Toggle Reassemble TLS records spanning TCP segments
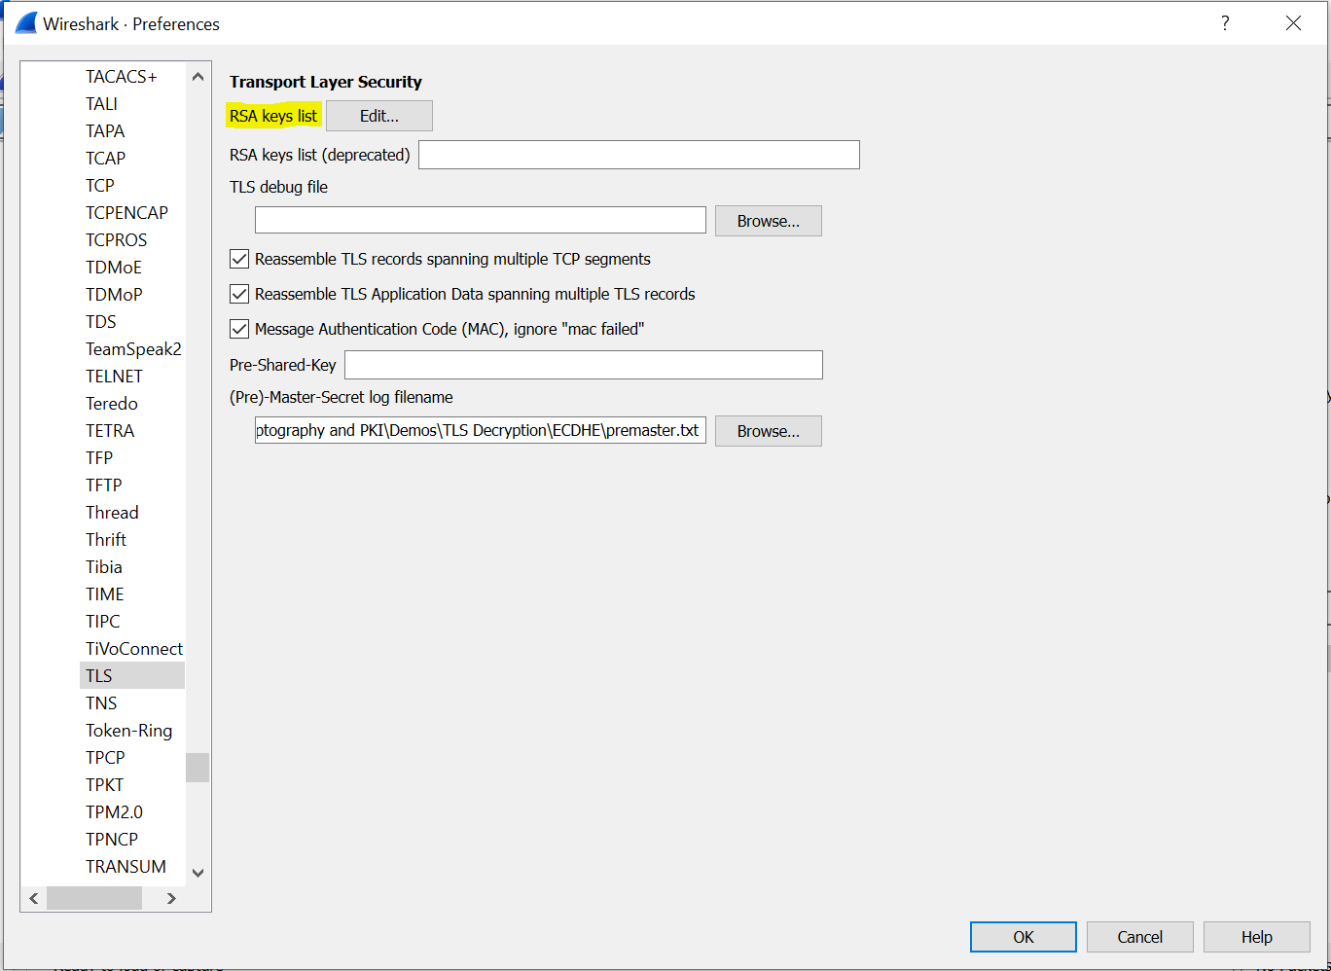This screenshot has height=971, width=1331. tap(239, 259)
